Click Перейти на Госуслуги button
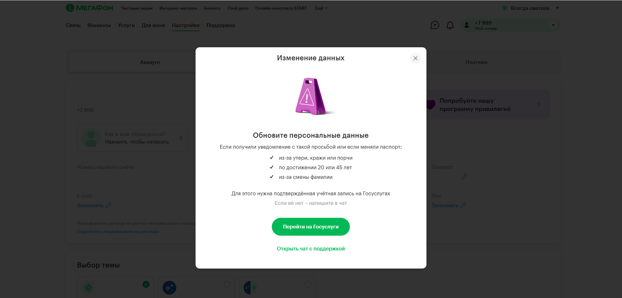This screenshot has width=622, height=298. point(311,227)
